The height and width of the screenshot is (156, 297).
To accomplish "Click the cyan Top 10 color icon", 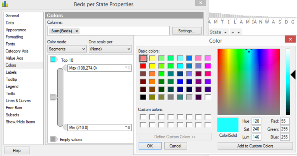I will (x=54, y=60).
